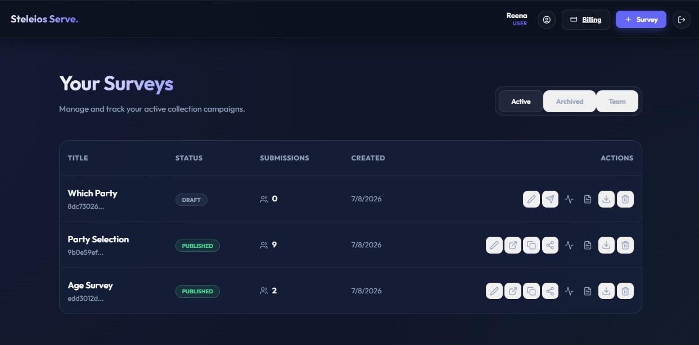Publish the Which Party draft survey
Viewport: 699px width, 345px height.
click(x=551, y=199)
